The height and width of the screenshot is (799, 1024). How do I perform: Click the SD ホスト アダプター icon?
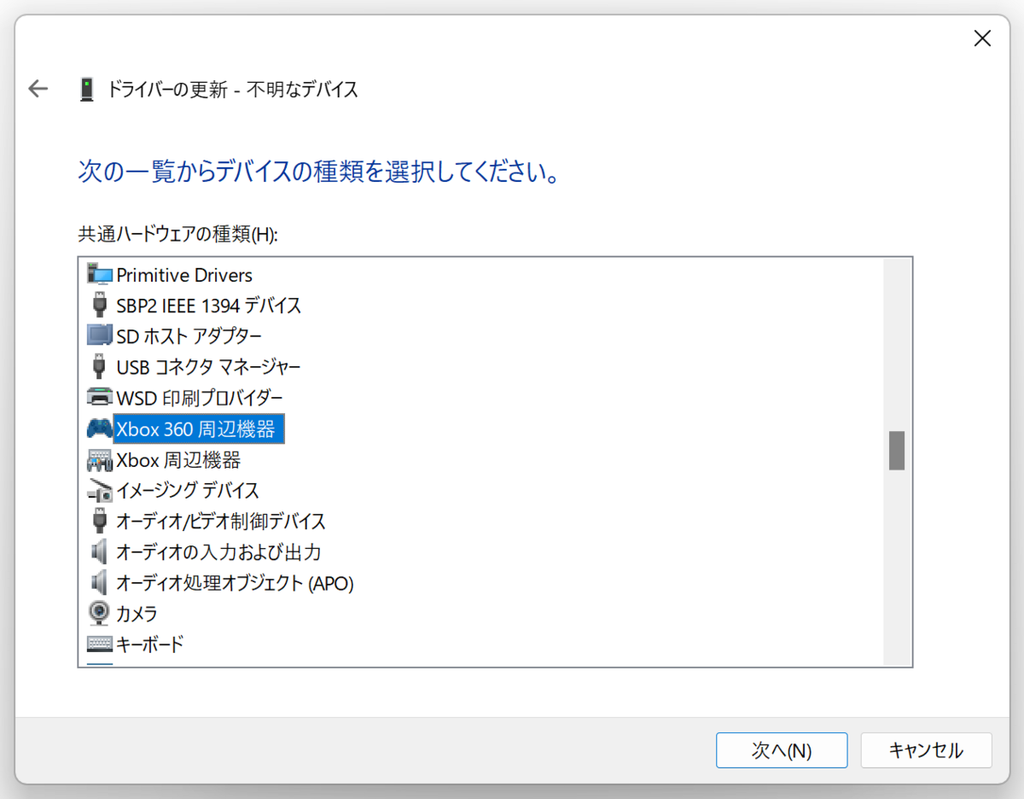point(100,335)
